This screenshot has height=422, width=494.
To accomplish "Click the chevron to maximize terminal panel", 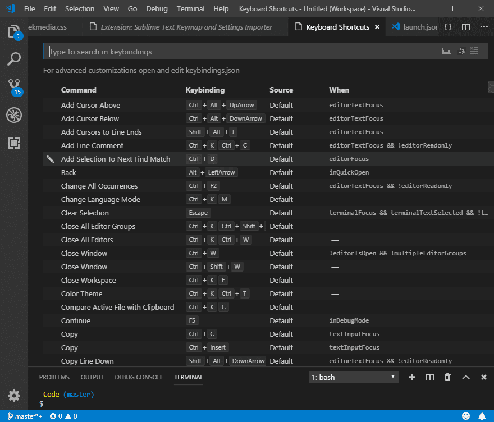I will (465, 377).
